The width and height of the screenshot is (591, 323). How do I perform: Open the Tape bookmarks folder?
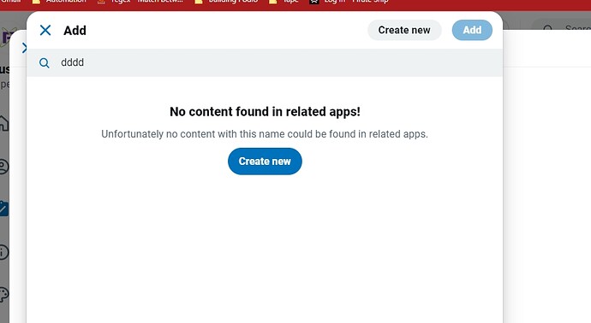pos(284,2)
